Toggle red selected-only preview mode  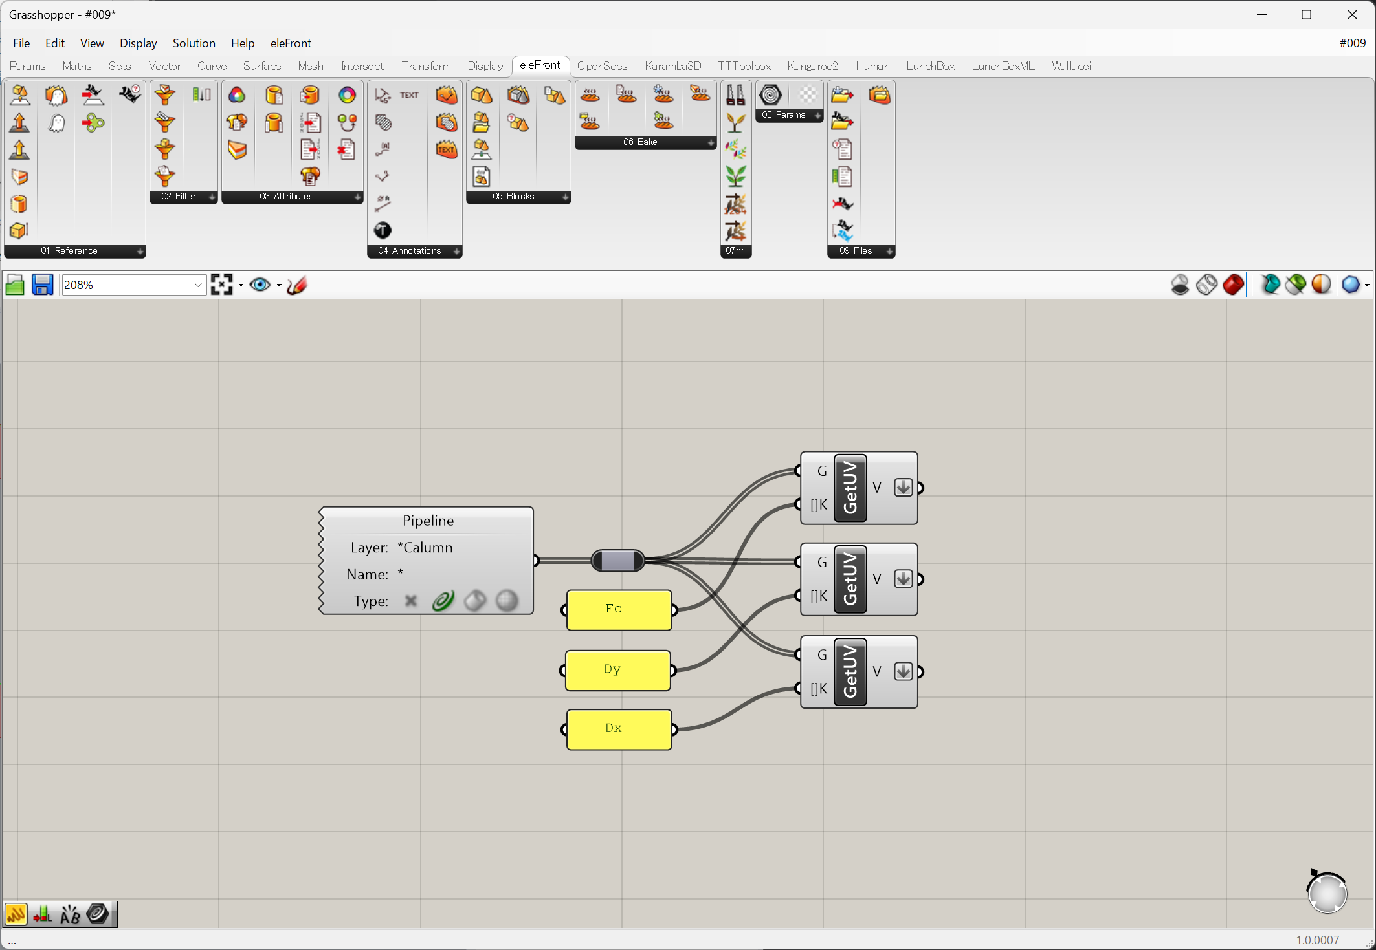point(1234,285)
